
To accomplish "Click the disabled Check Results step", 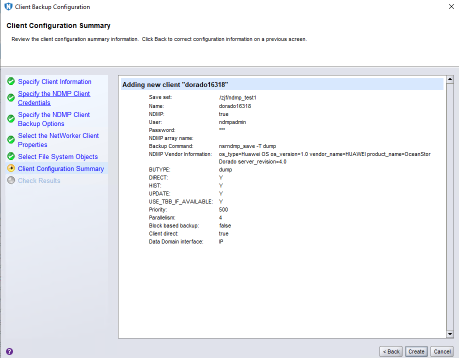I will point(39,180).
